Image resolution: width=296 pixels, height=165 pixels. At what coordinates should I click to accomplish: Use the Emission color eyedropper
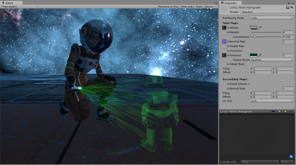coord(260,55)
